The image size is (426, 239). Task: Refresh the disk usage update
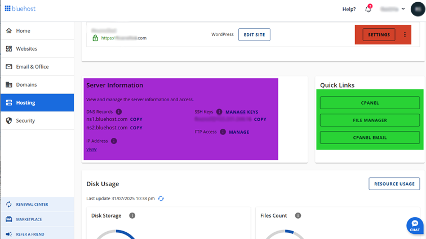point(161,199)
